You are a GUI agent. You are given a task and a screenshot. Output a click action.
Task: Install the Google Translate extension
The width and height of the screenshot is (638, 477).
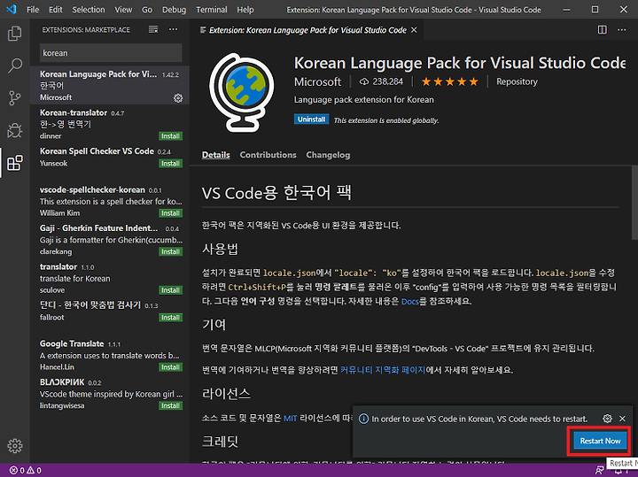click(170, 367)
